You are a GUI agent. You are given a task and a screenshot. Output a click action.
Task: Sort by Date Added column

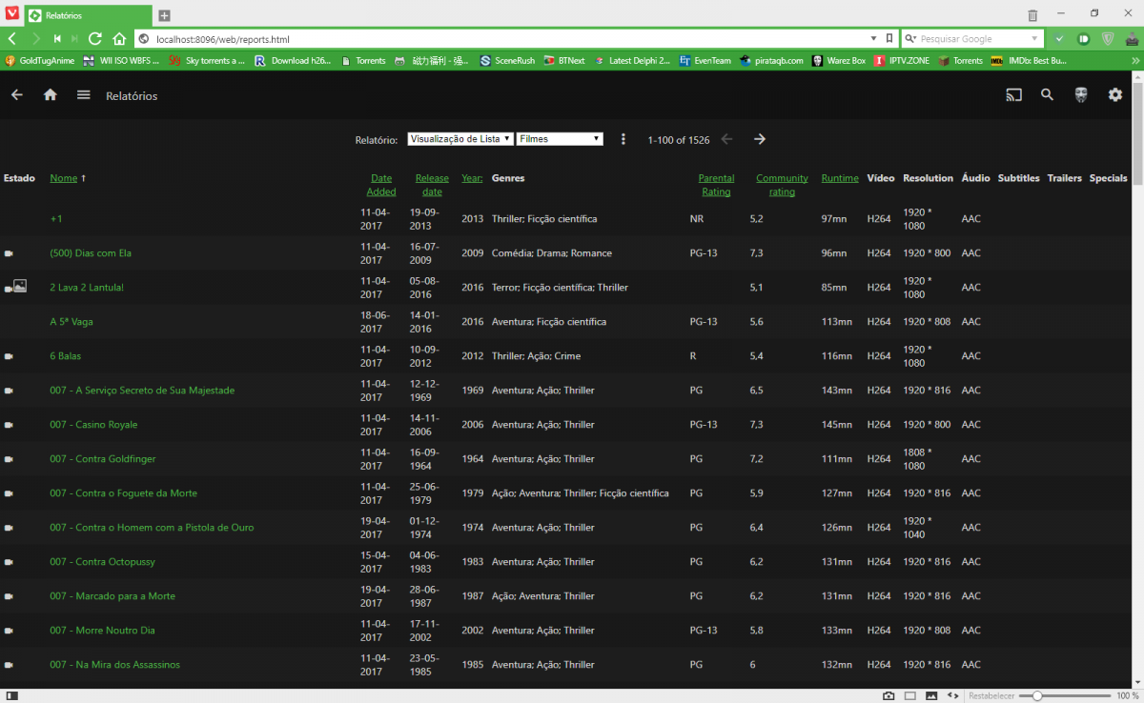pyautogui.click(x=381, y=185)
